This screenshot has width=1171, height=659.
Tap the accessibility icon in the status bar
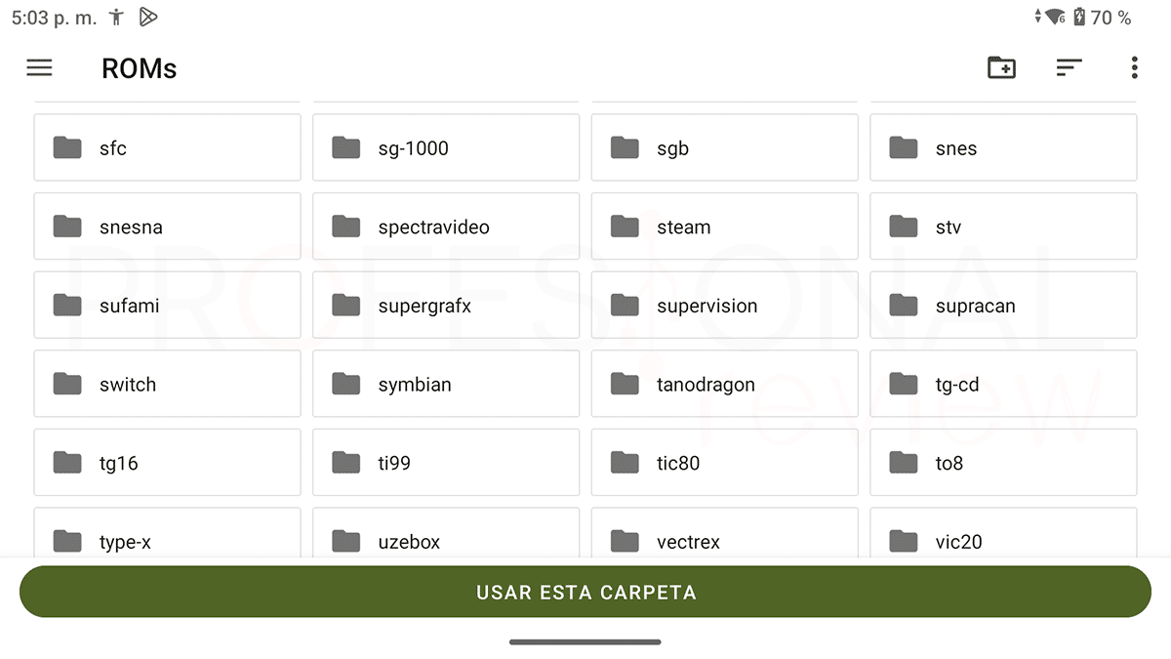coord(117,18)
